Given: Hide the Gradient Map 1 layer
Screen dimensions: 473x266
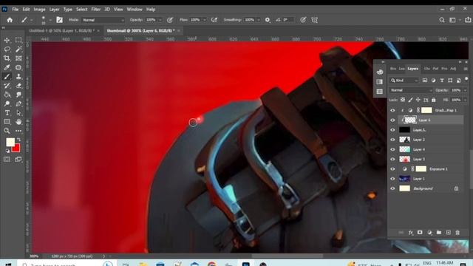Looking at the screenshot, I should tap(392, 110).
